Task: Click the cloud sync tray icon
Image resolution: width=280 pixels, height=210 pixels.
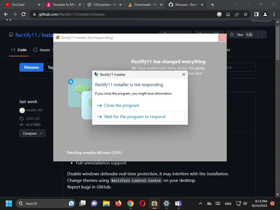Action: (x=209, y=203)
